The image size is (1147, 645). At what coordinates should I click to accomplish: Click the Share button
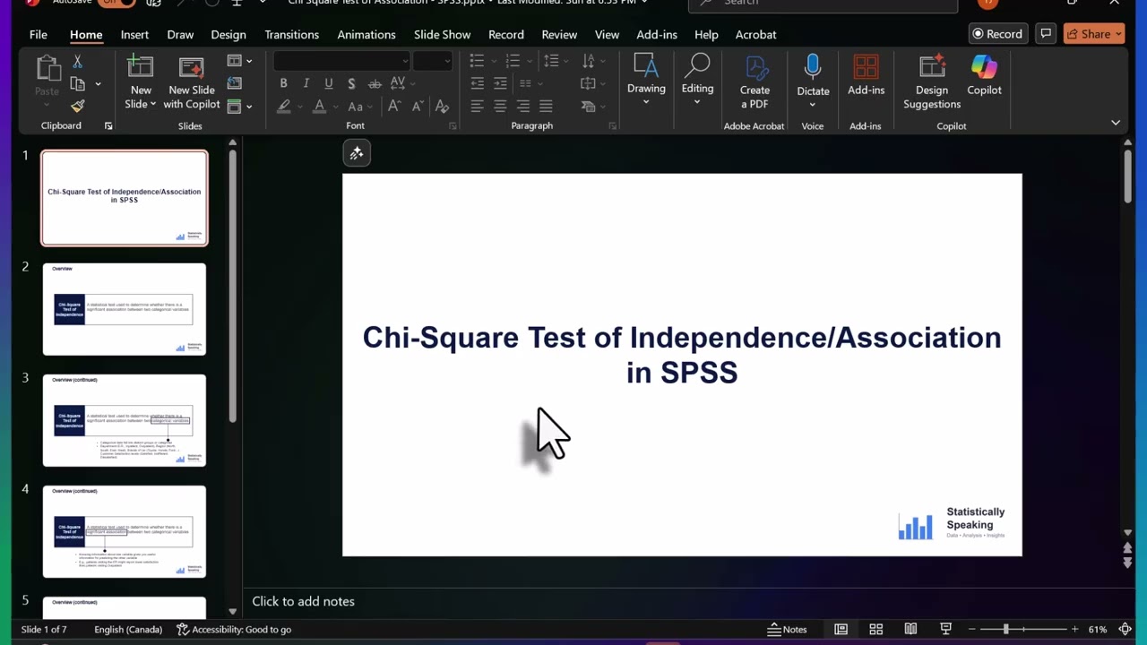(1096, 34)
